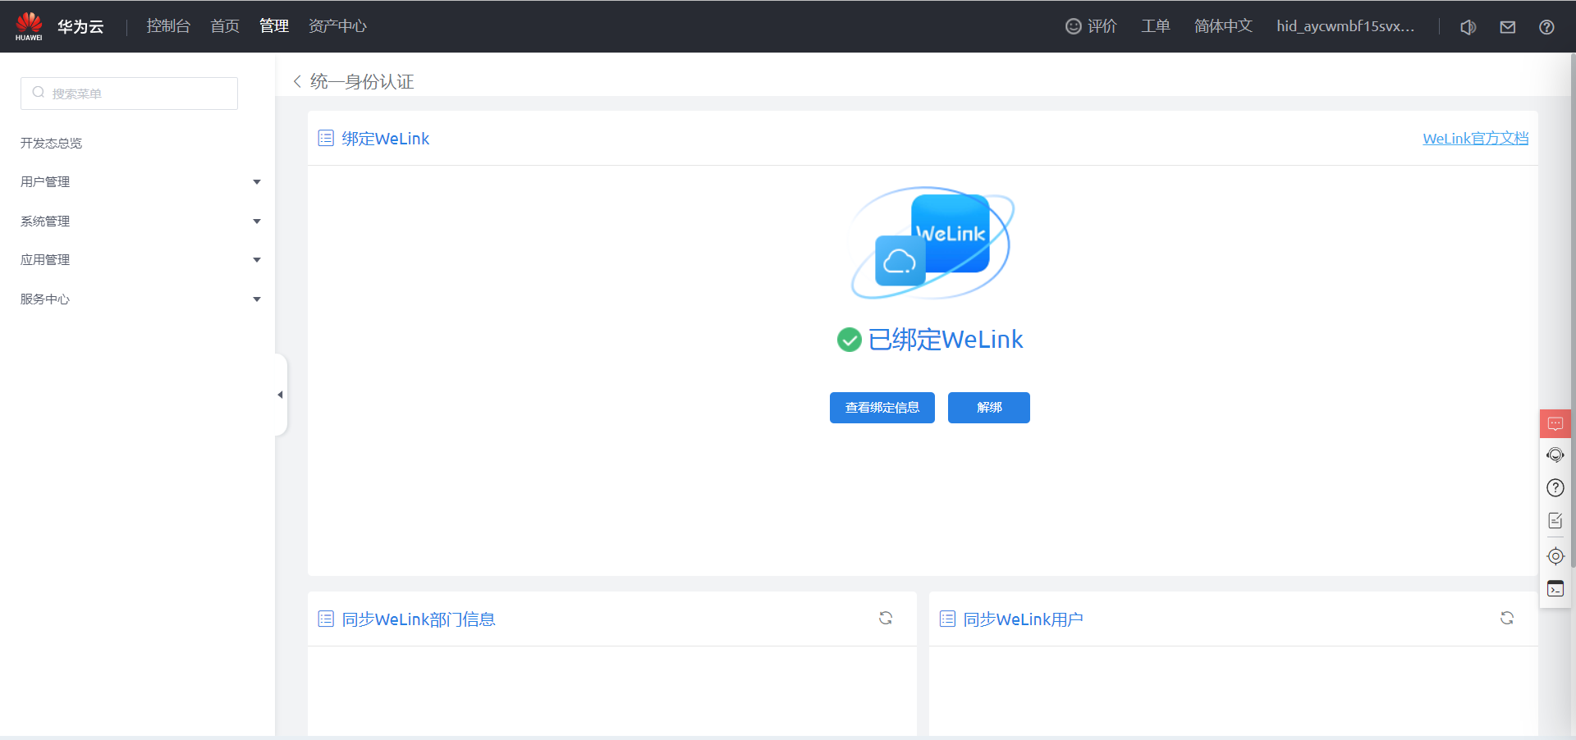
Task: Click the 统一身份认证 breadcrumb title
Action: (x=362, y=81)
